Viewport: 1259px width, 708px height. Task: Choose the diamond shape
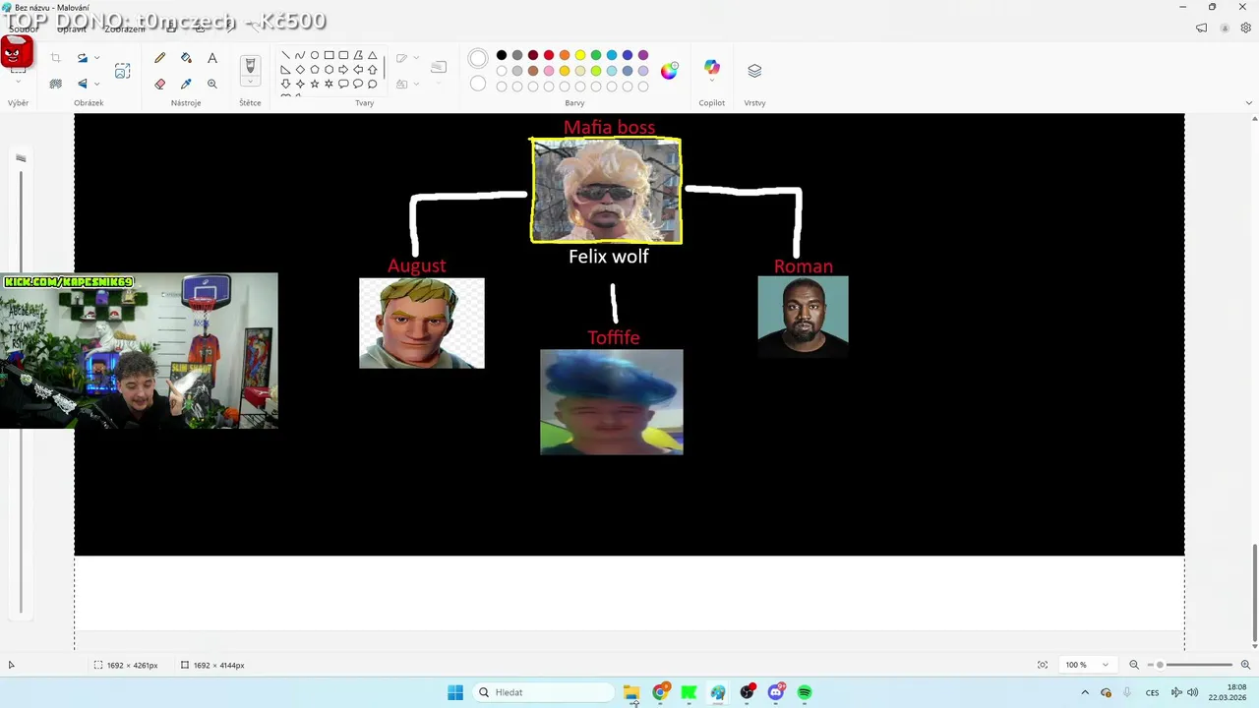coord(300,70)
